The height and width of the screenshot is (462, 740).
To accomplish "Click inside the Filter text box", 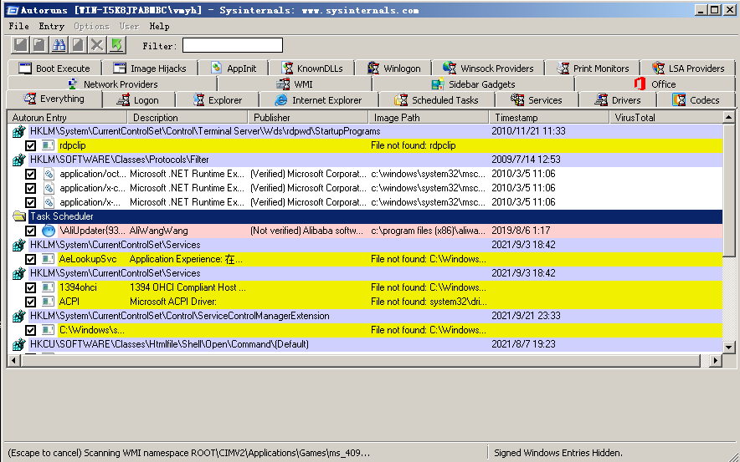I will [232, 45].
